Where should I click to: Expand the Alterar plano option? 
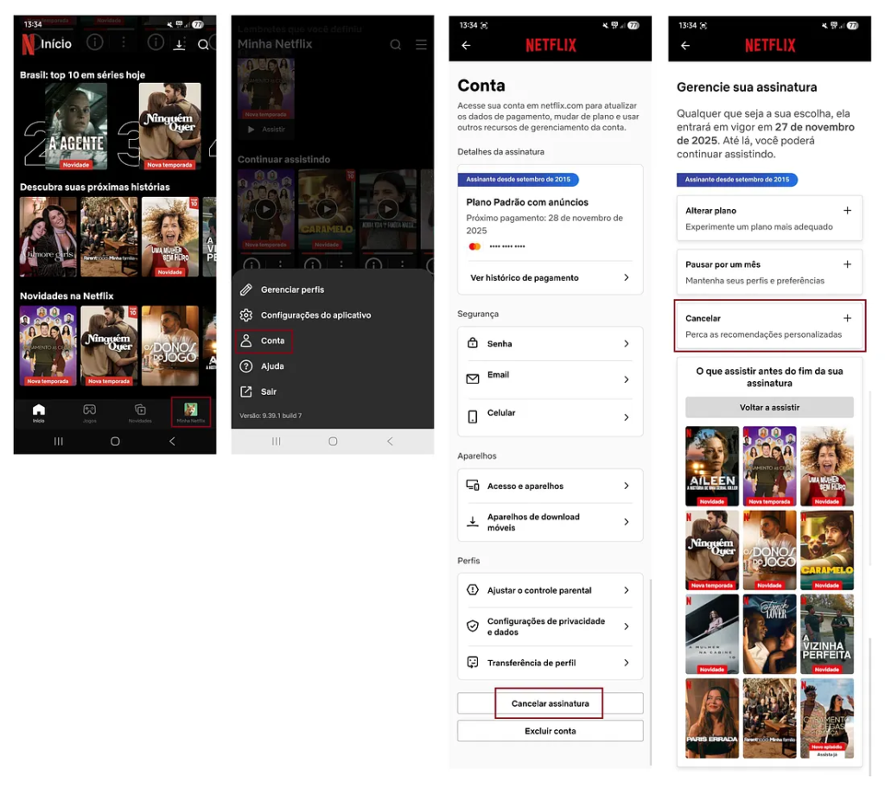(x=847, y=211)
